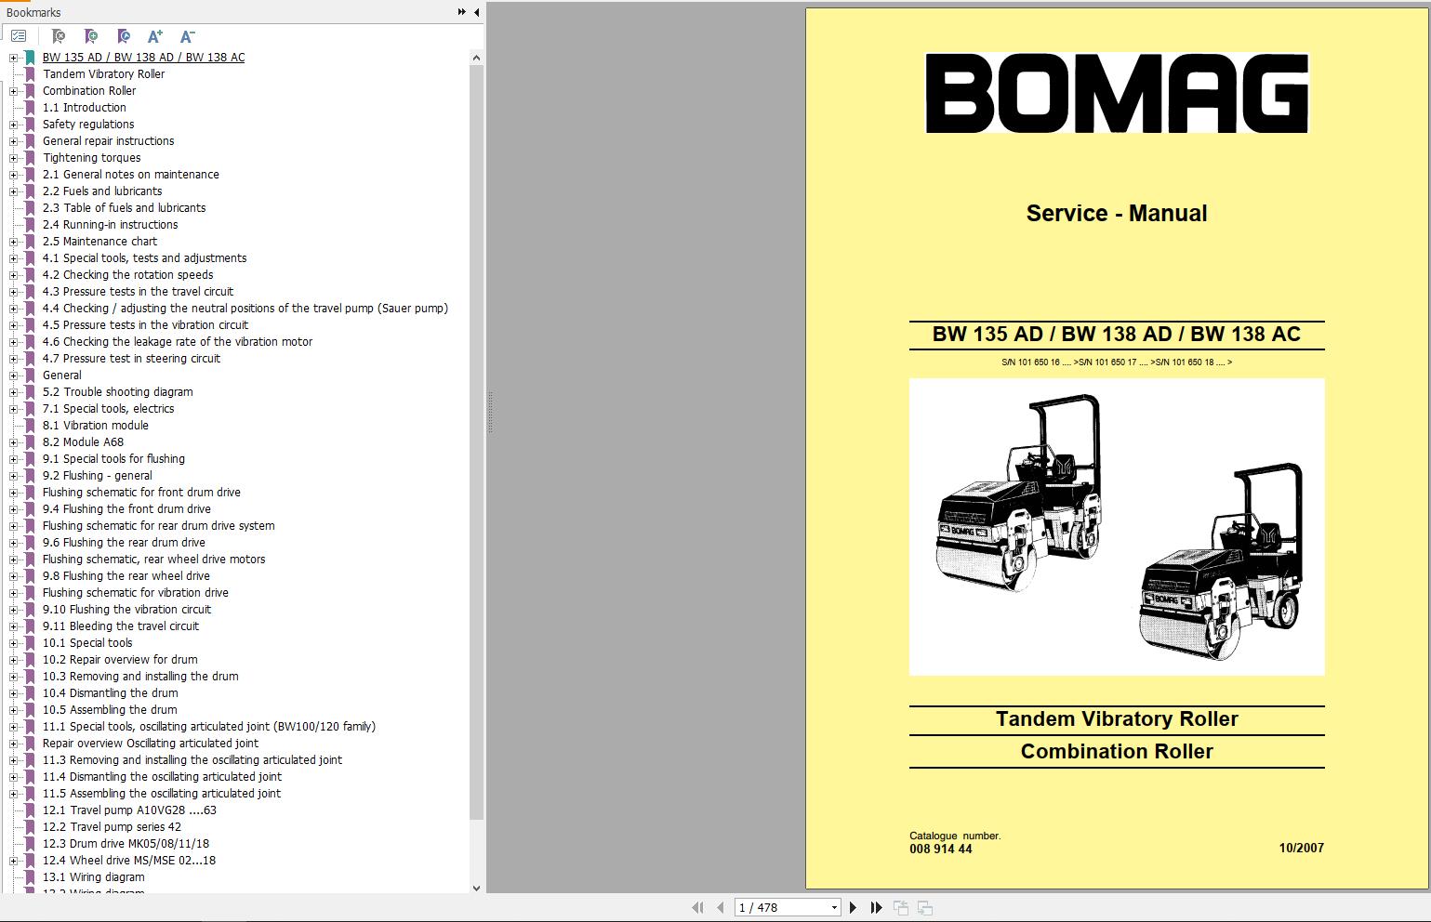This screenshot has width=1431, height=922.
Task: Open 4.6 Checking the leakage rate bookmark
Action: [x=177, y=342]
